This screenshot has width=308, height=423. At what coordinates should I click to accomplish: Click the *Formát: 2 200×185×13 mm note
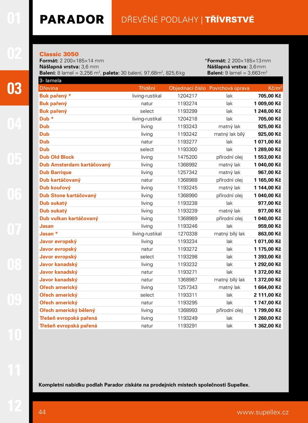[238, 61]
